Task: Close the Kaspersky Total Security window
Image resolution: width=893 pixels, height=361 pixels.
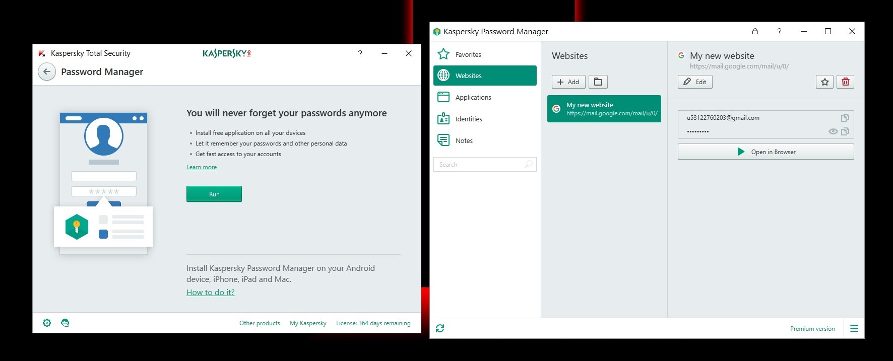Action: point(409,53)
